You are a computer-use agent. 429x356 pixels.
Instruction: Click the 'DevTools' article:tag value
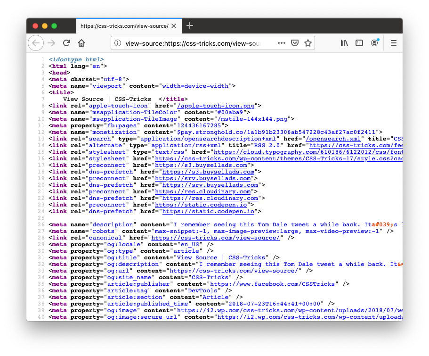click(x=203, y=290)
